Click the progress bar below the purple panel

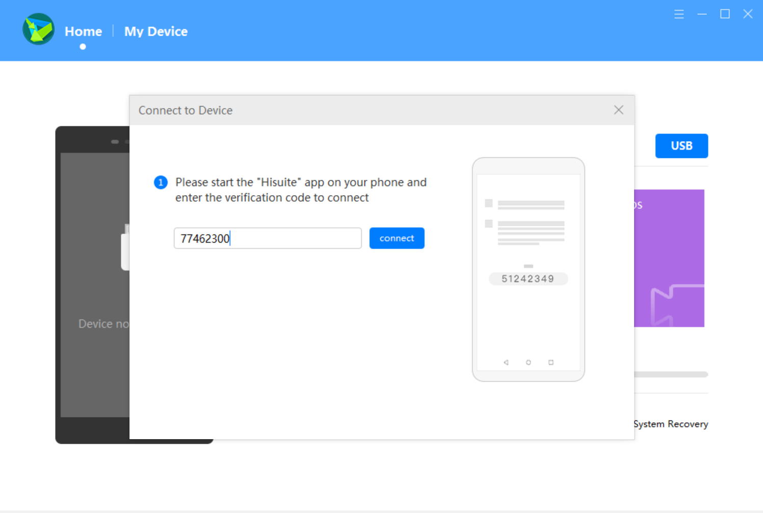pyautogui.click(x=671, y=373)
